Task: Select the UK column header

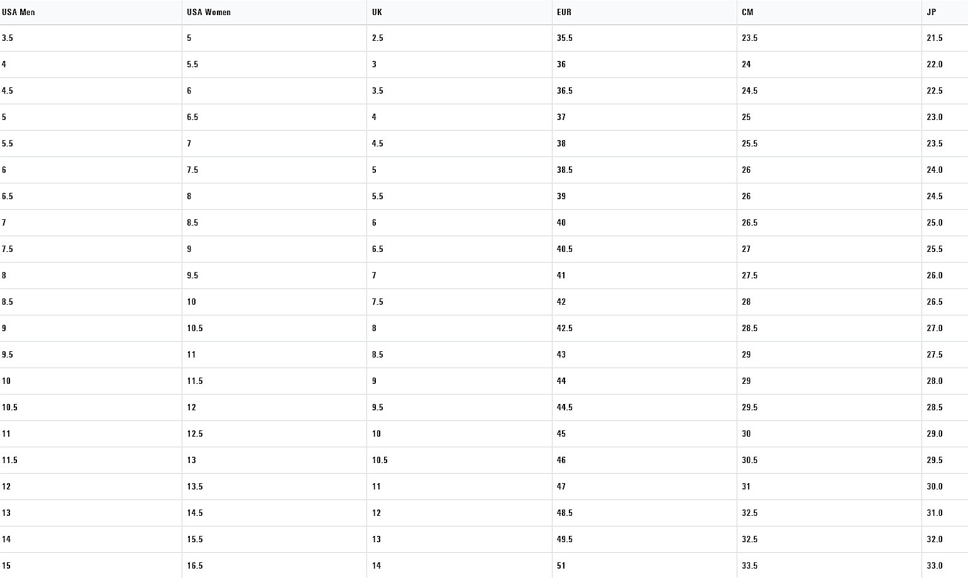Action: tap(459, 13)
